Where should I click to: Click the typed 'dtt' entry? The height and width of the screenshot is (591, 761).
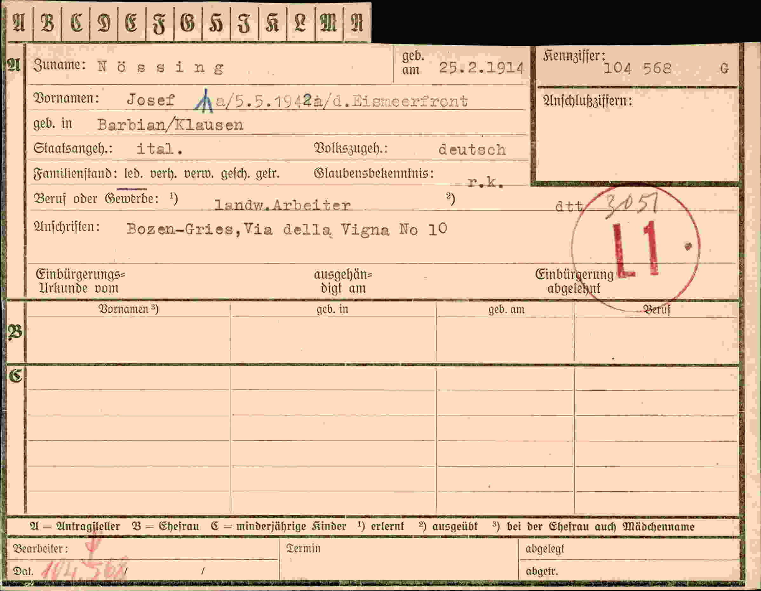[569, 207]
